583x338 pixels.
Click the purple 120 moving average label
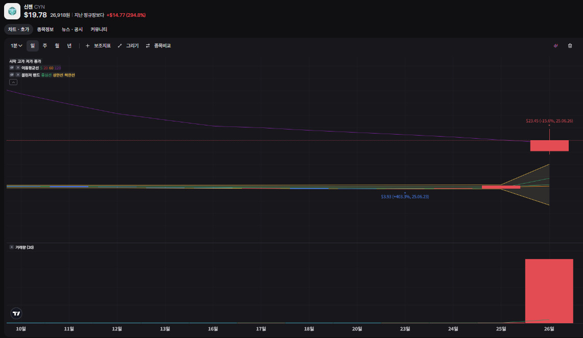[x=58, y=68]
